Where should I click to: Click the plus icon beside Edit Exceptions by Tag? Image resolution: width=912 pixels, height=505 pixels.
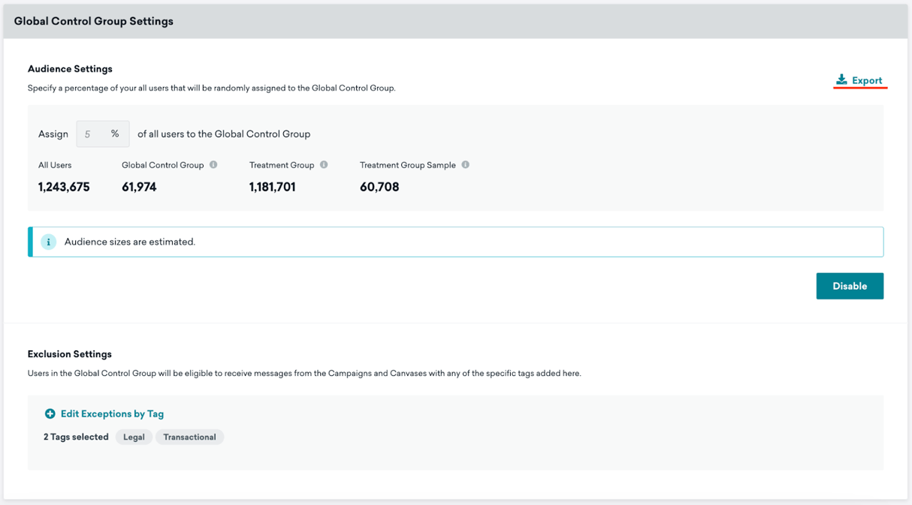(x=50, y=413)
